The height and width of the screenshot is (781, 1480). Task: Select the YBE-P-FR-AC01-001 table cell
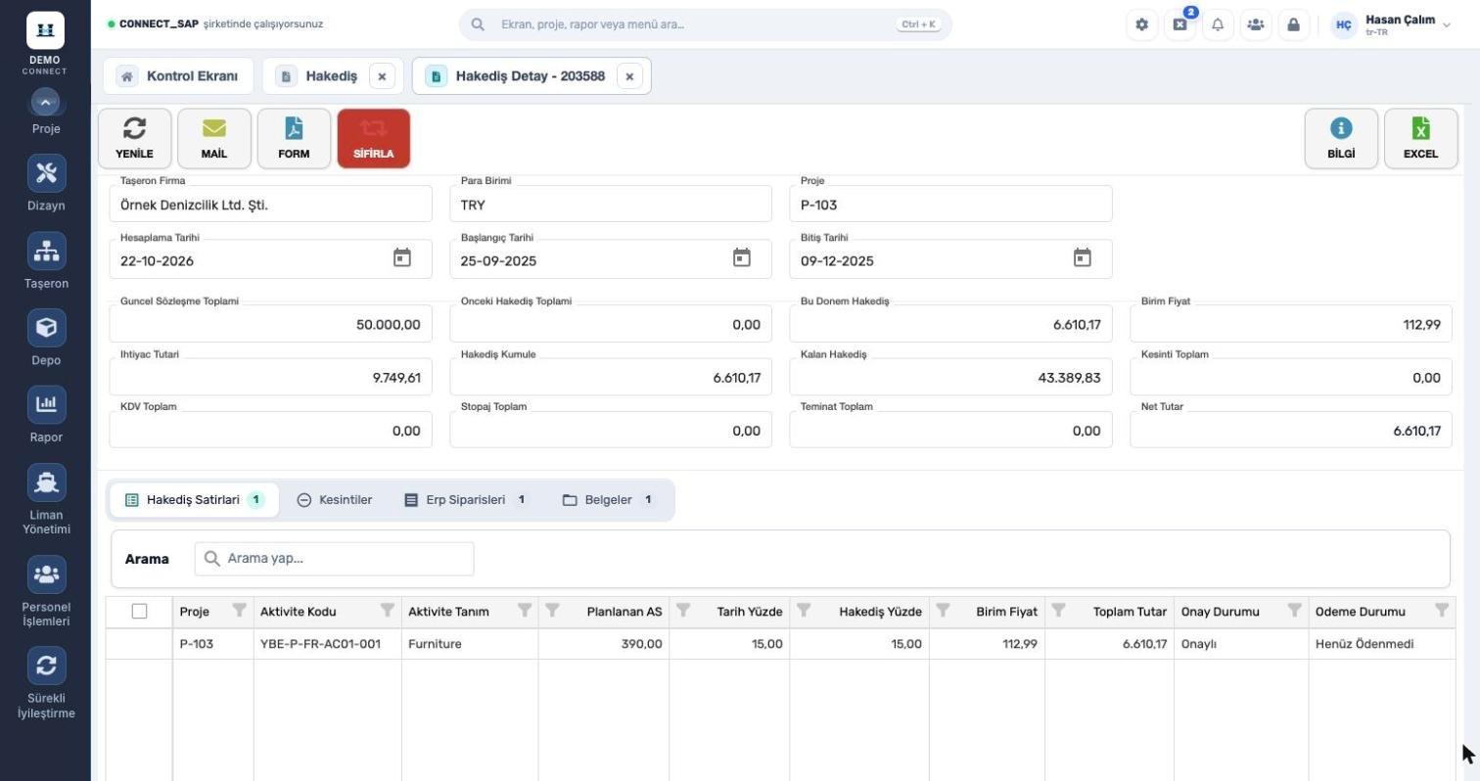click(x=327, y=644)
